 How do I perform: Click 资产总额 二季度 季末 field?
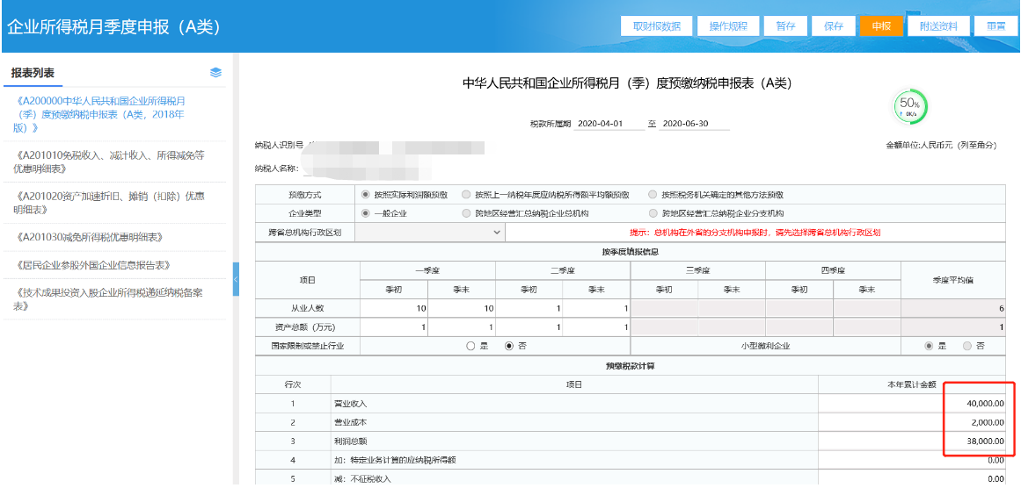pos(596,327)
